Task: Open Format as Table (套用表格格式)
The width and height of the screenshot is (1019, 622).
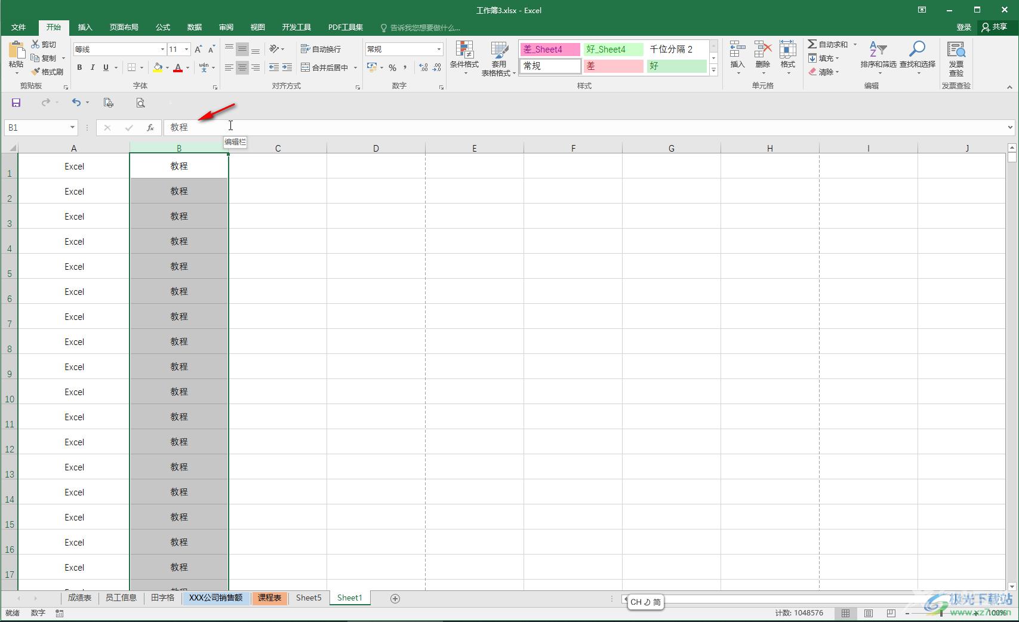Action: point(498,58)
